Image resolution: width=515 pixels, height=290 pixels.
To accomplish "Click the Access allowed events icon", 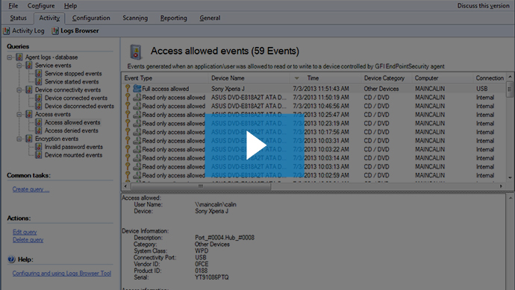I will pyautogui.click(x=39, y=122).
